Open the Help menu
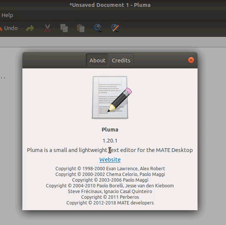This screenshot has width=226, height=225. tap(7, 15)
